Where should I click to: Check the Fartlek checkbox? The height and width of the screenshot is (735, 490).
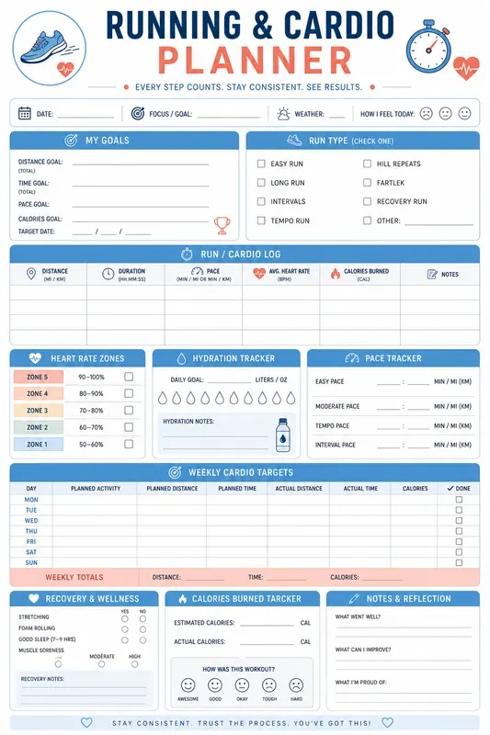tap(367, 182)
